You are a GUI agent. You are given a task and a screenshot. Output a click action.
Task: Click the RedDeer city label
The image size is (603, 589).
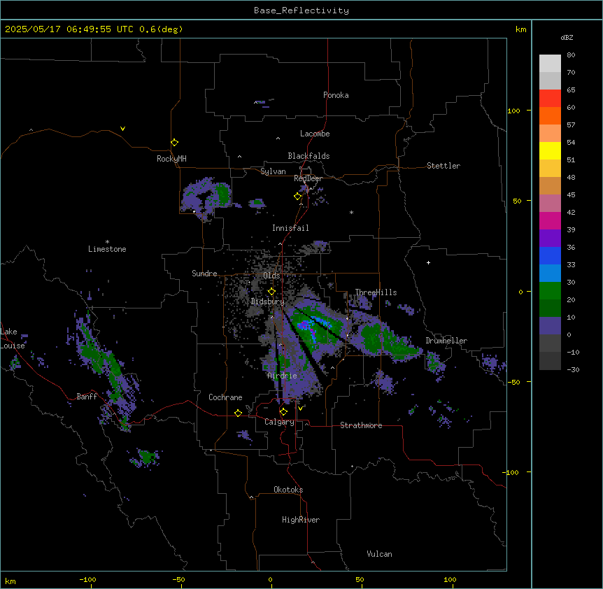308,178
